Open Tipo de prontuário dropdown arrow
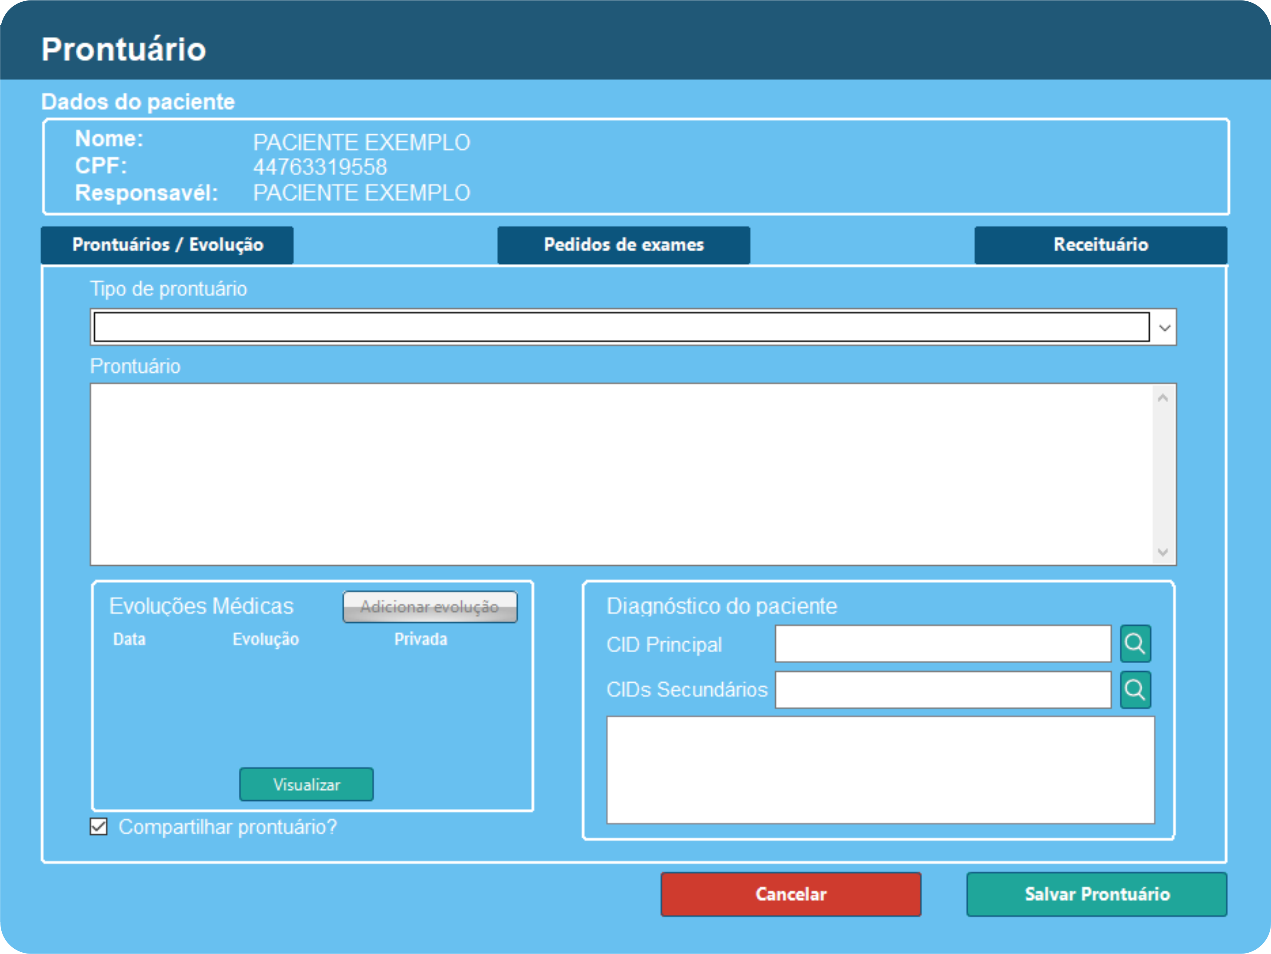The height and width of the screenshot is (954, 1271). pyautogui.click(x=1164, y=327)
